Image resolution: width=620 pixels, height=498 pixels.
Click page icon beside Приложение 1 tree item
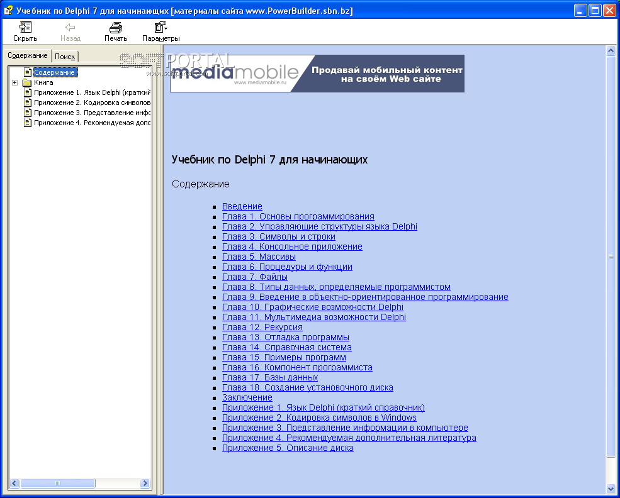27,92
